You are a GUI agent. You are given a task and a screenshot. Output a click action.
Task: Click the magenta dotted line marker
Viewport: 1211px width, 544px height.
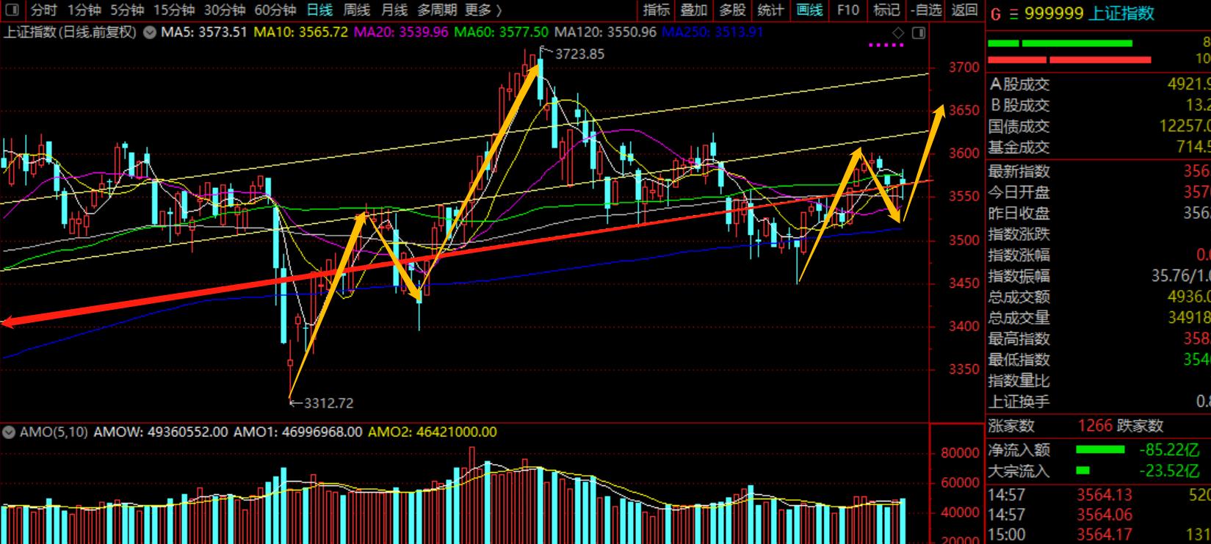click(886, 45)
